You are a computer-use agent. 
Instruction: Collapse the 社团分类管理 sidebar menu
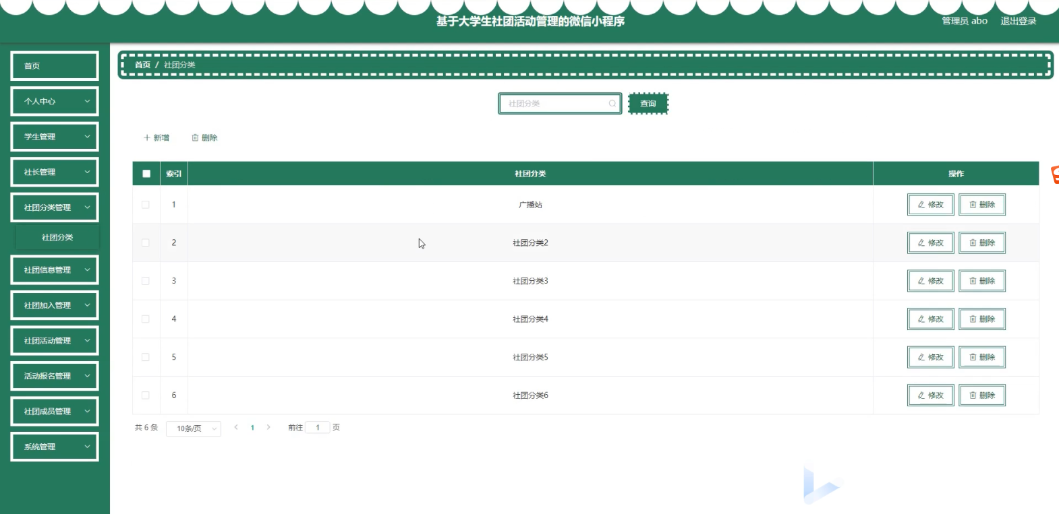pos(55,207)
